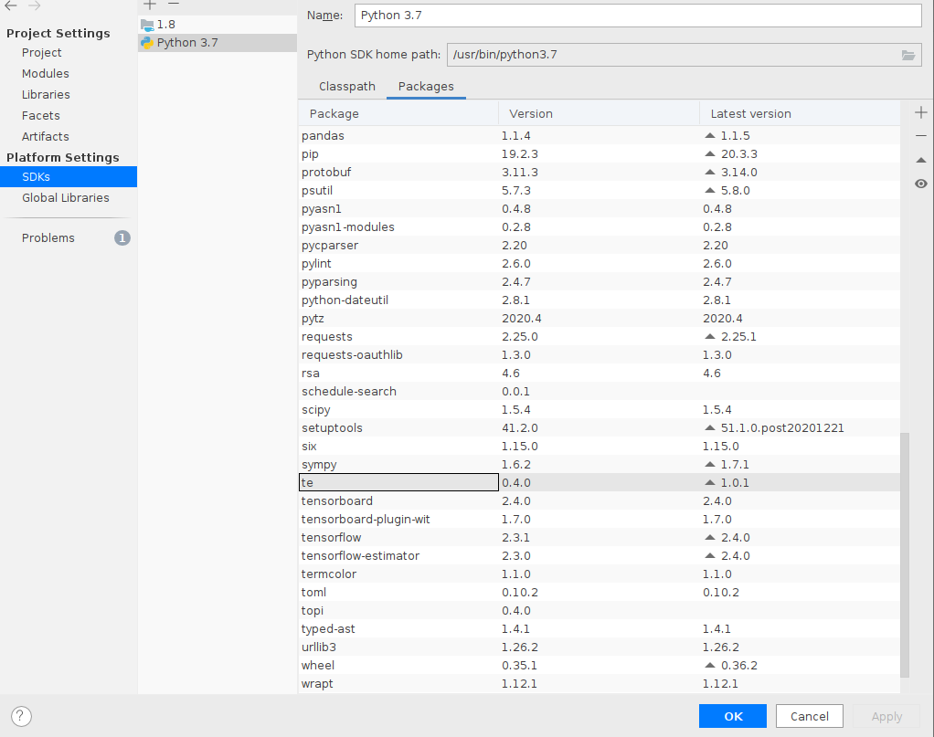Click the Problems count badge

click(x=122, y=238)
